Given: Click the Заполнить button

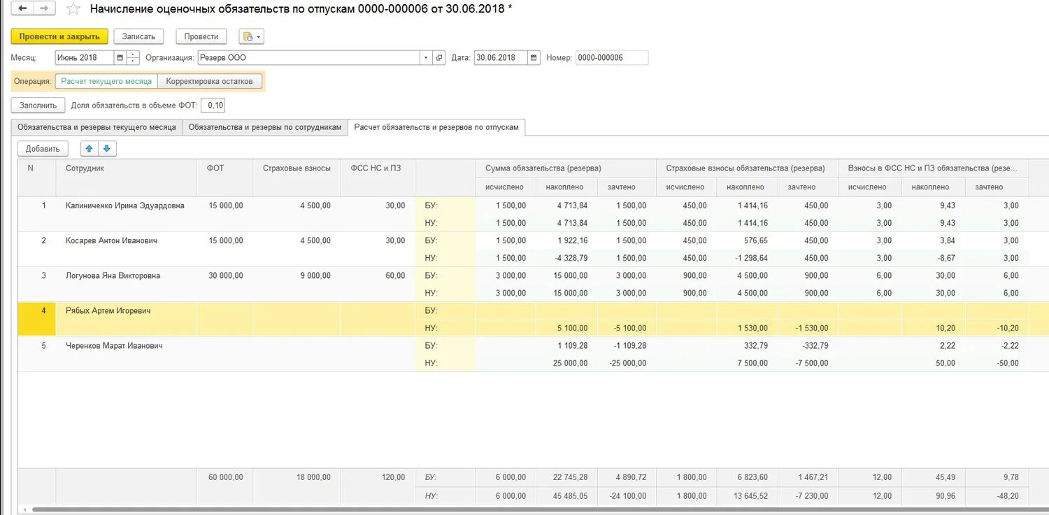Looking at the screenshot, I should coord(38,106).
